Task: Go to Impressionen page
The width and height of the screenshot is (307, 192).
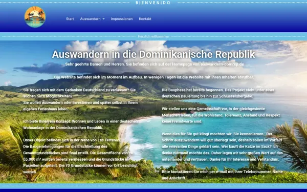Action: click(122, 19)
